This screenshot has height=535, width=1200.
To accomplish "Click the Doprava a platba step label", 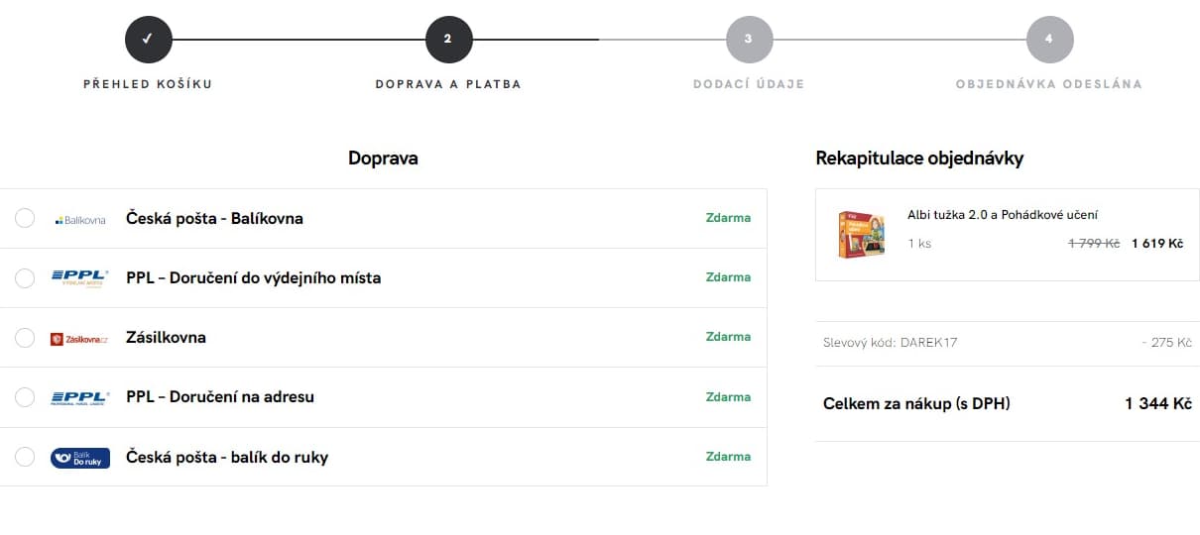I will (x=448, y=84).
